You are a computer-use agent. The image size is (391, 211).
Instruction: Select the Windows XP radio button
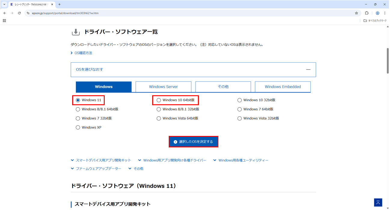coord(78,127)
